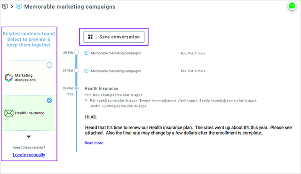Uncheck the Health Insurance context checkmark
The width and height of the screenshot is (301, 174).
(49, 100)
